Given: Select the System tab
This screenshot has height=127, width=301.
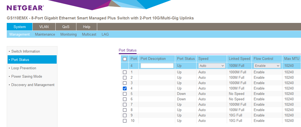Looking at the screenshot, I should coord(19,27).
